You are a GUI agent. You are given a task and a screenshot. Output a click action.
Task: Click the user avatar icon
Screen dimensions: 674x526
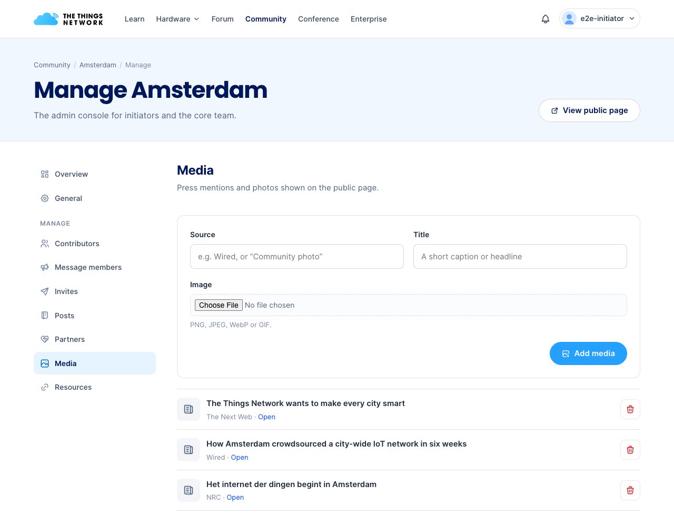coord(569,18)
